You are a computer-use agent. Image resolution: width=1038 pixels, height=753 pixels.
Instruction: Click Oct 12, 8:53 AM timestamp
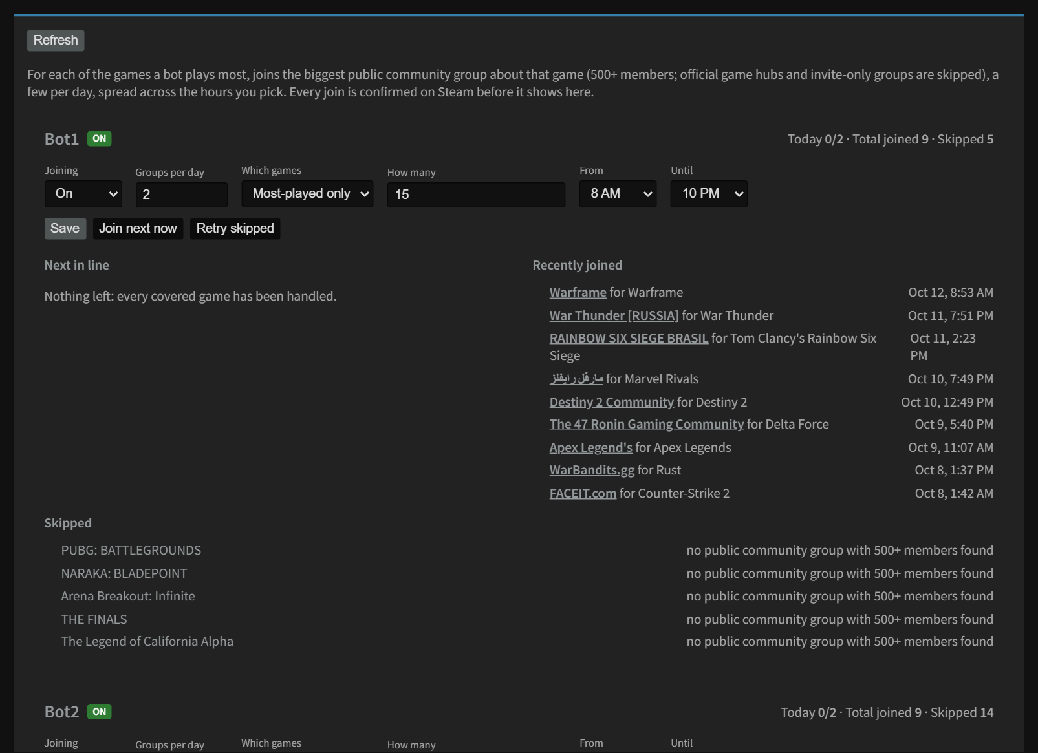click(951, 292)
